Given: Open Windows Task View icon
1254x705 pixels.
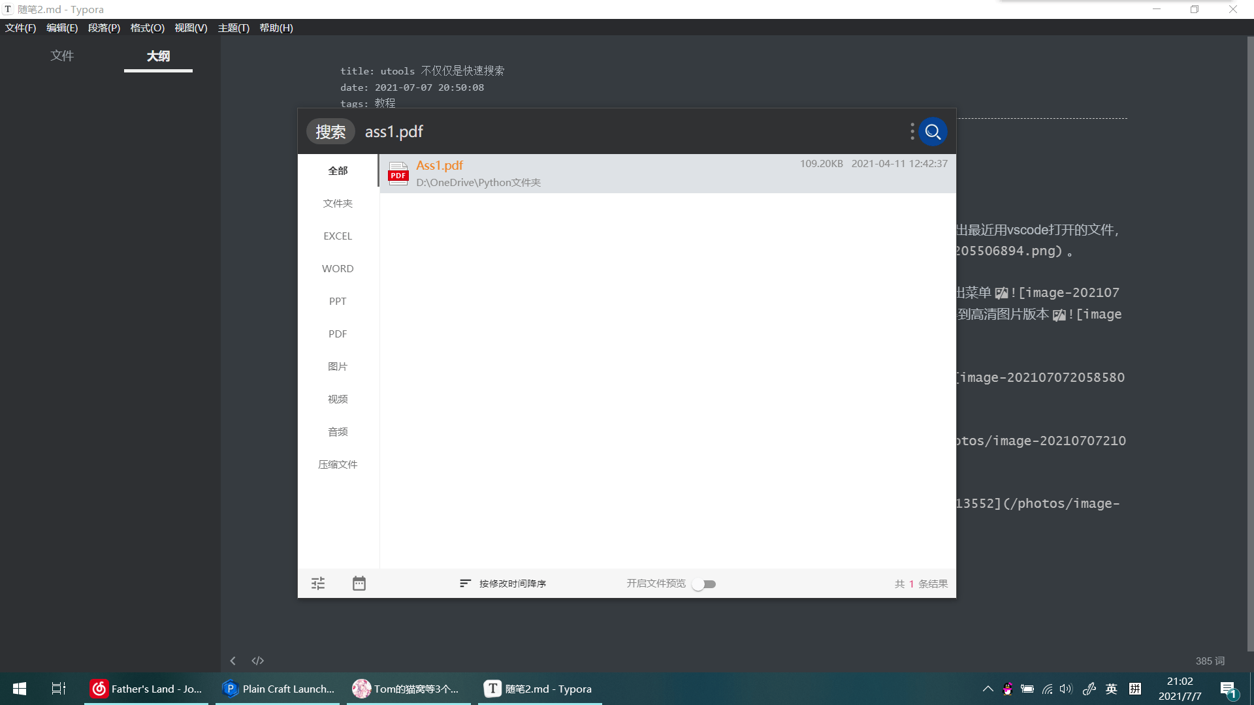Looking at the screenshot, I should coord(58,689).
